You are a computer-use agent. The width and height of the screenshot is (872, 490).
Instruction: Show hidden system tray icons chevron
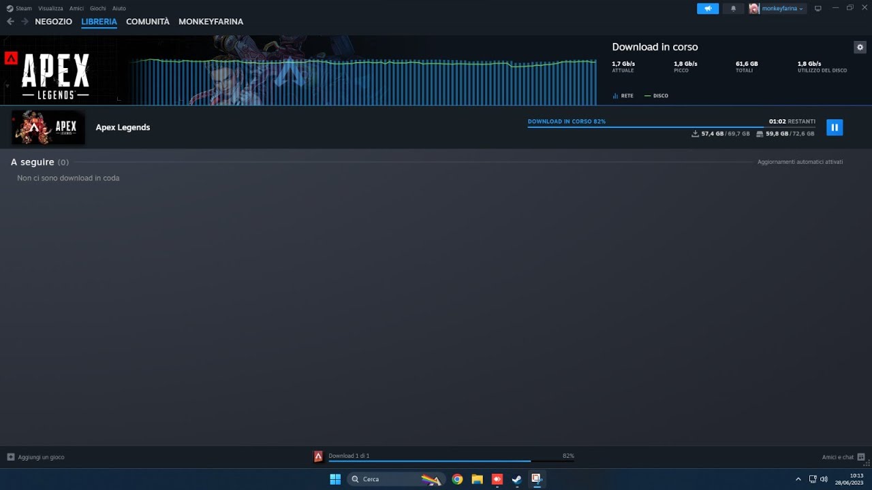(x=798, y=479)
